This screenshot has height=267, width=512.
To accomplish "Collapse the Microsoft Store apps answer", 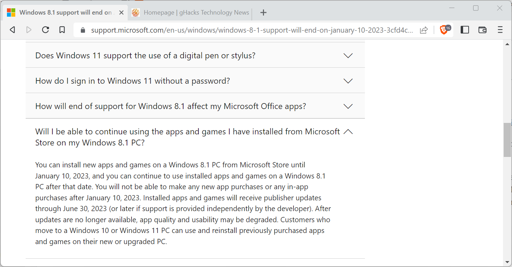I will point(348,132).
